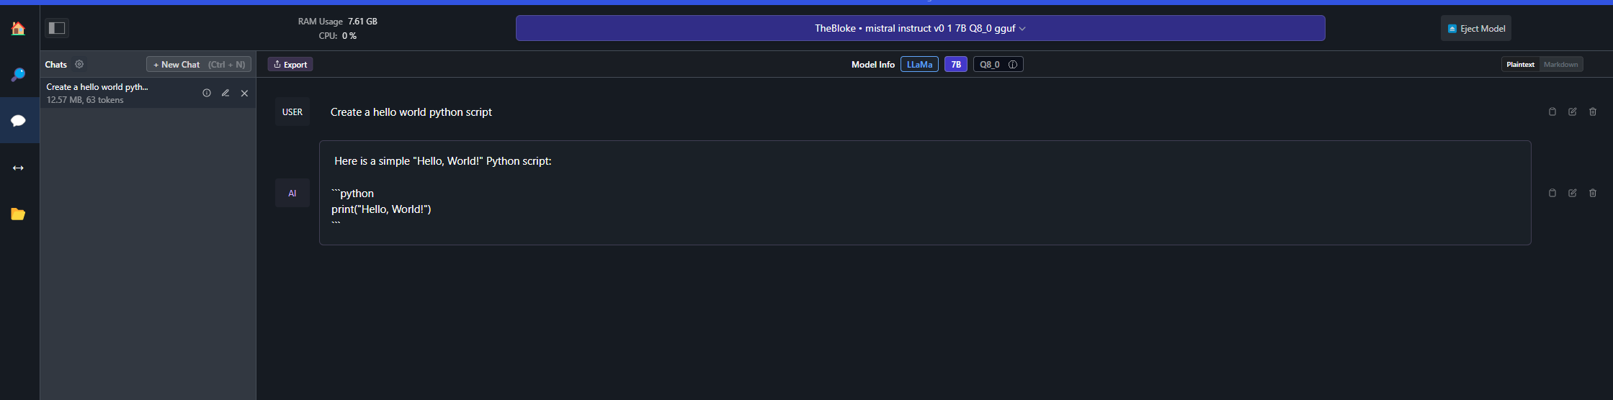Edit the USER message
This screenshot has height=400, width=1613.
point(1573,112)
